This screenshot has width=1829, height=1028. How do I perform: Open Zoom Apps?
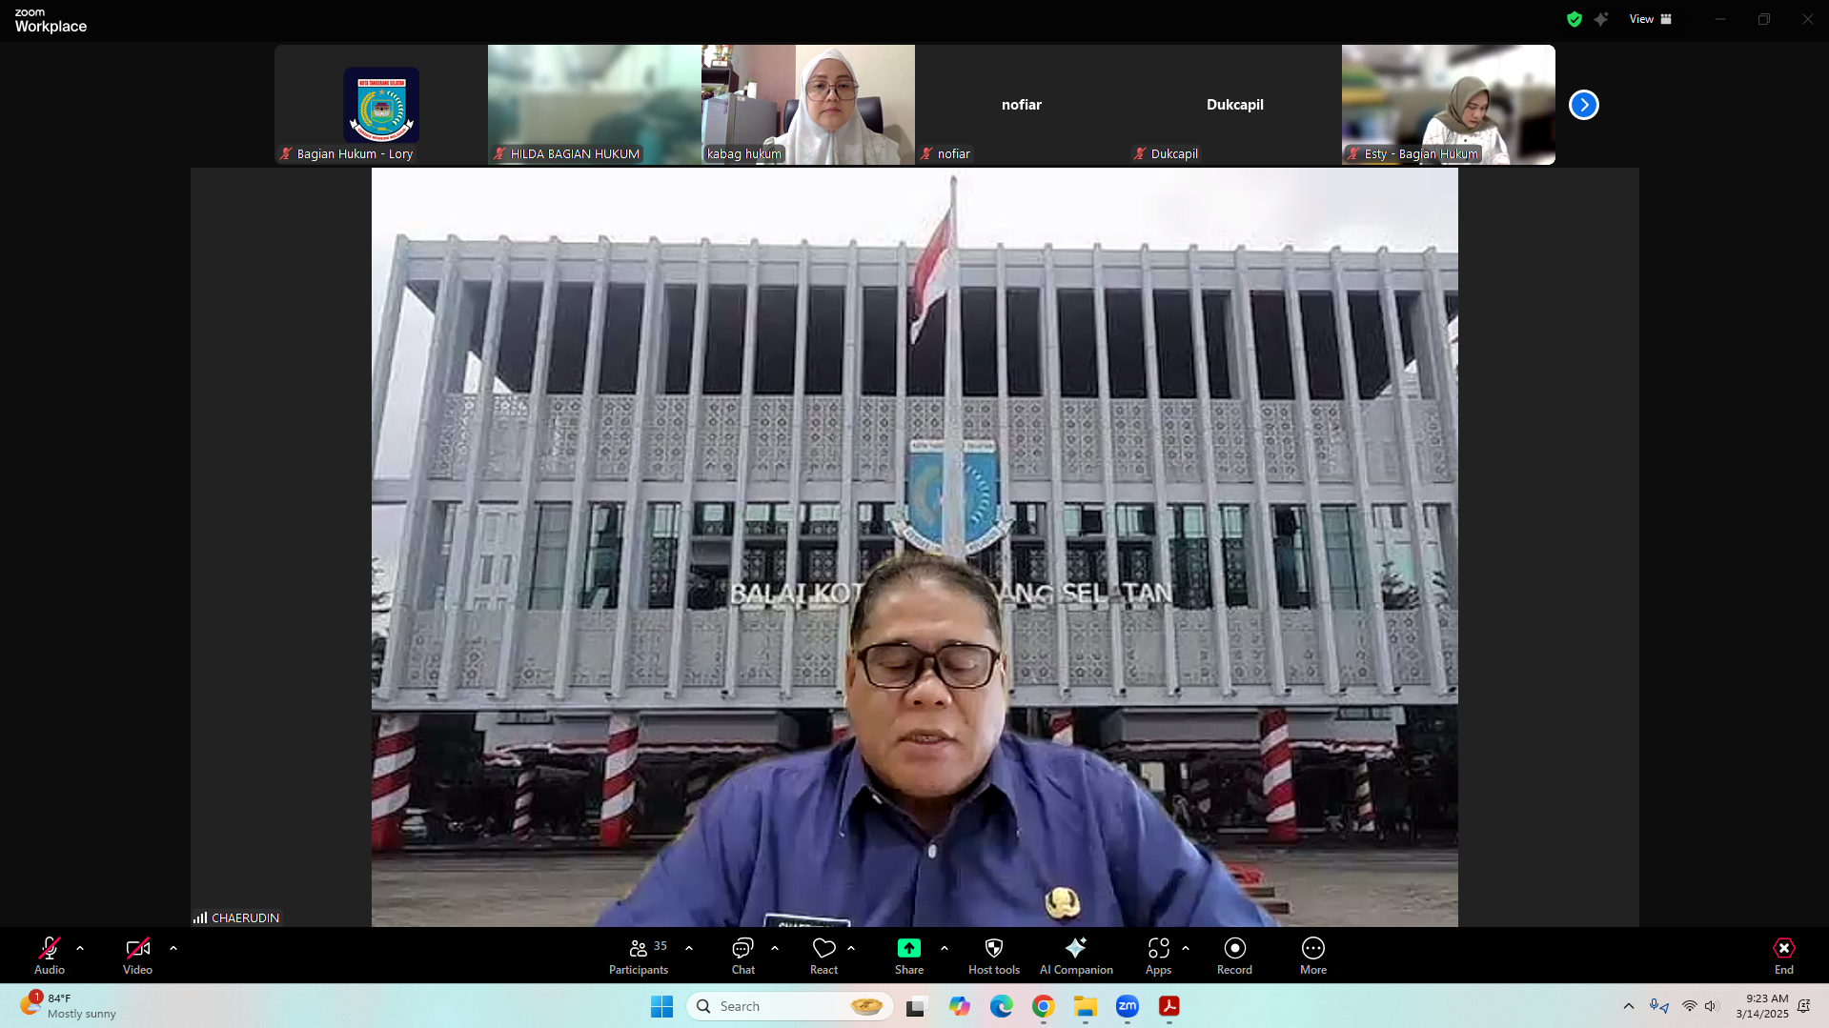tap(1158, 956)
